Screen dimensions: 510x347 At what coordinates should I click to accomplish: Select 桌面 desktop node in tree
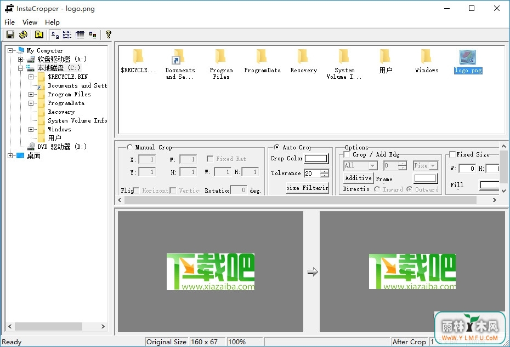click(33, 156)
